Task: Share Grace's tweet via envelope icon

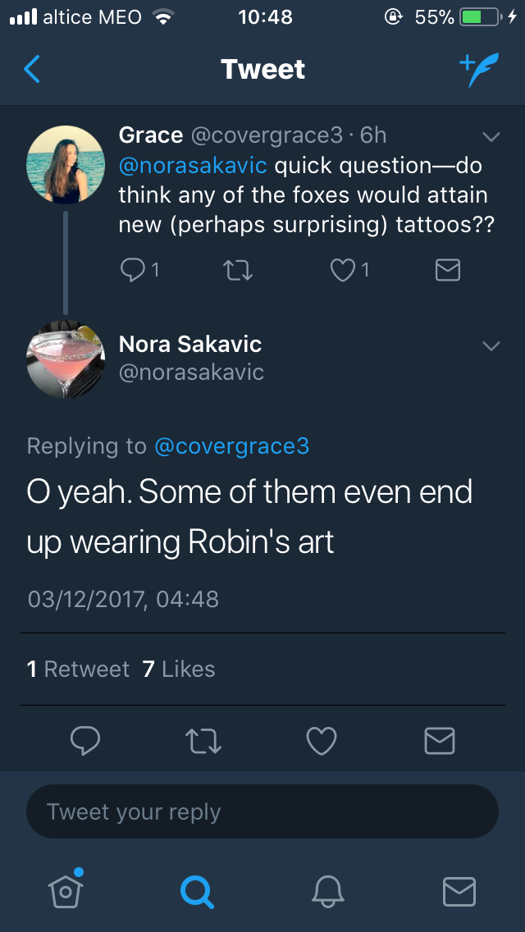Action: point(447,270)
